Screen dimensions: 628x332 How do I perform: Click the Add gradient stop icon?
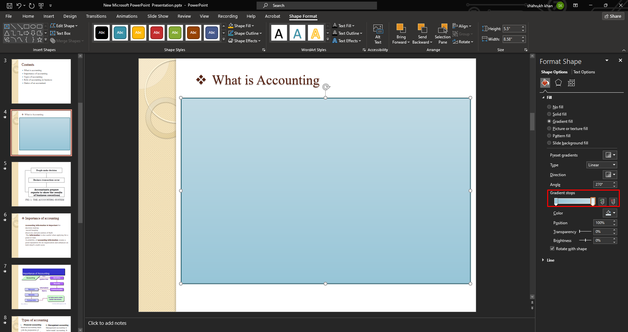click(602, 202)
